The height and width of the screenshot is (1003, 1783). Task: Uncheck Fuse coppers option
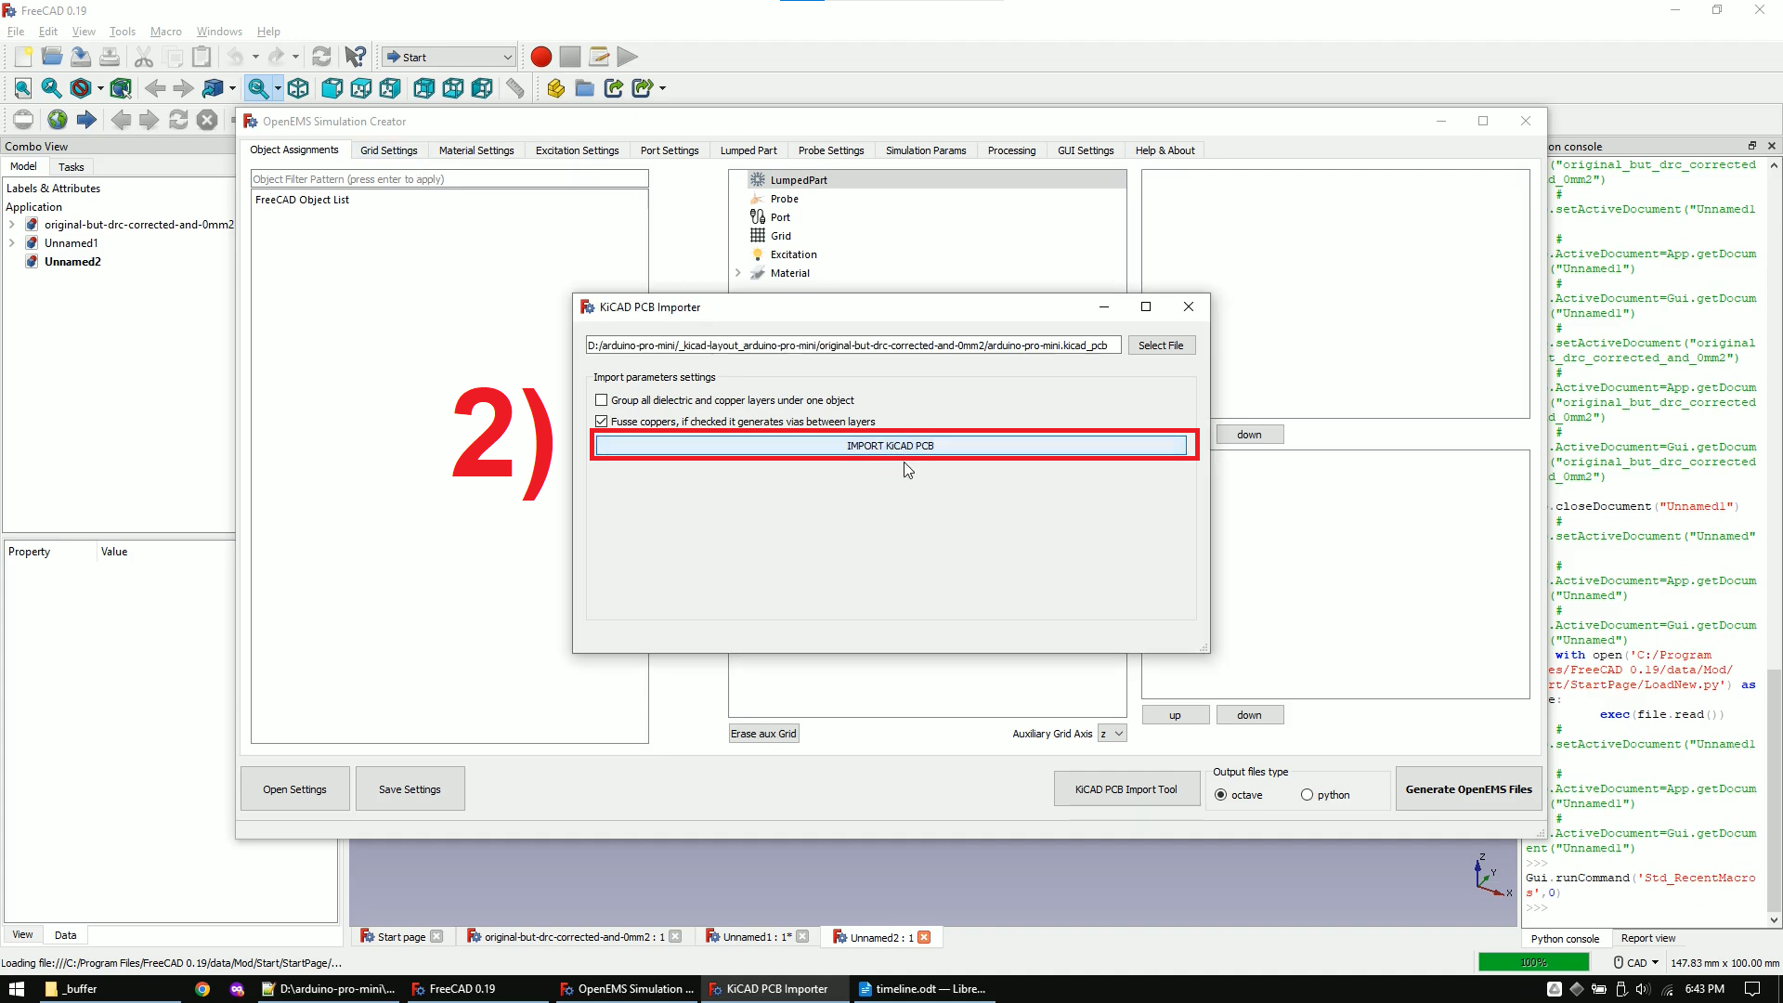pos(602,422)
